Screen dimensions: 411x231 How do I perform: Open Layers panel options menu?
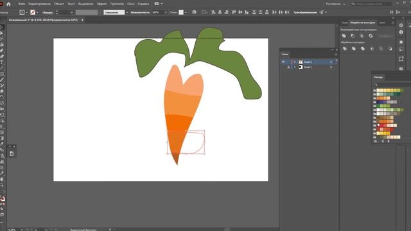pos(336,54)
